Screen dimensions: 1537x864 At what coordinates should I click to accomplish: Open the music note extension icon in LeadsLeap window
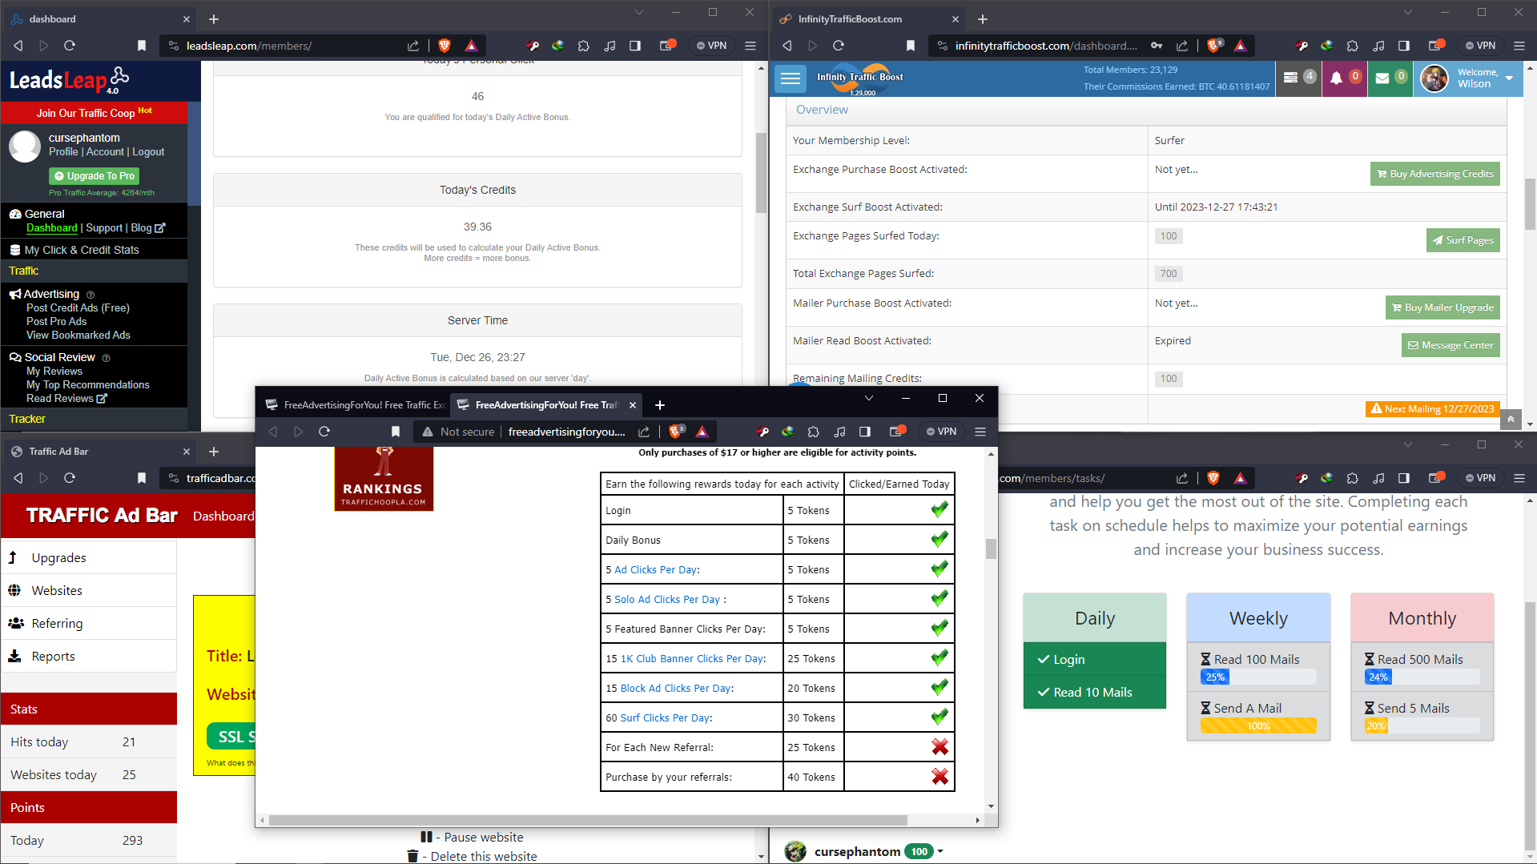pos(610,46)
